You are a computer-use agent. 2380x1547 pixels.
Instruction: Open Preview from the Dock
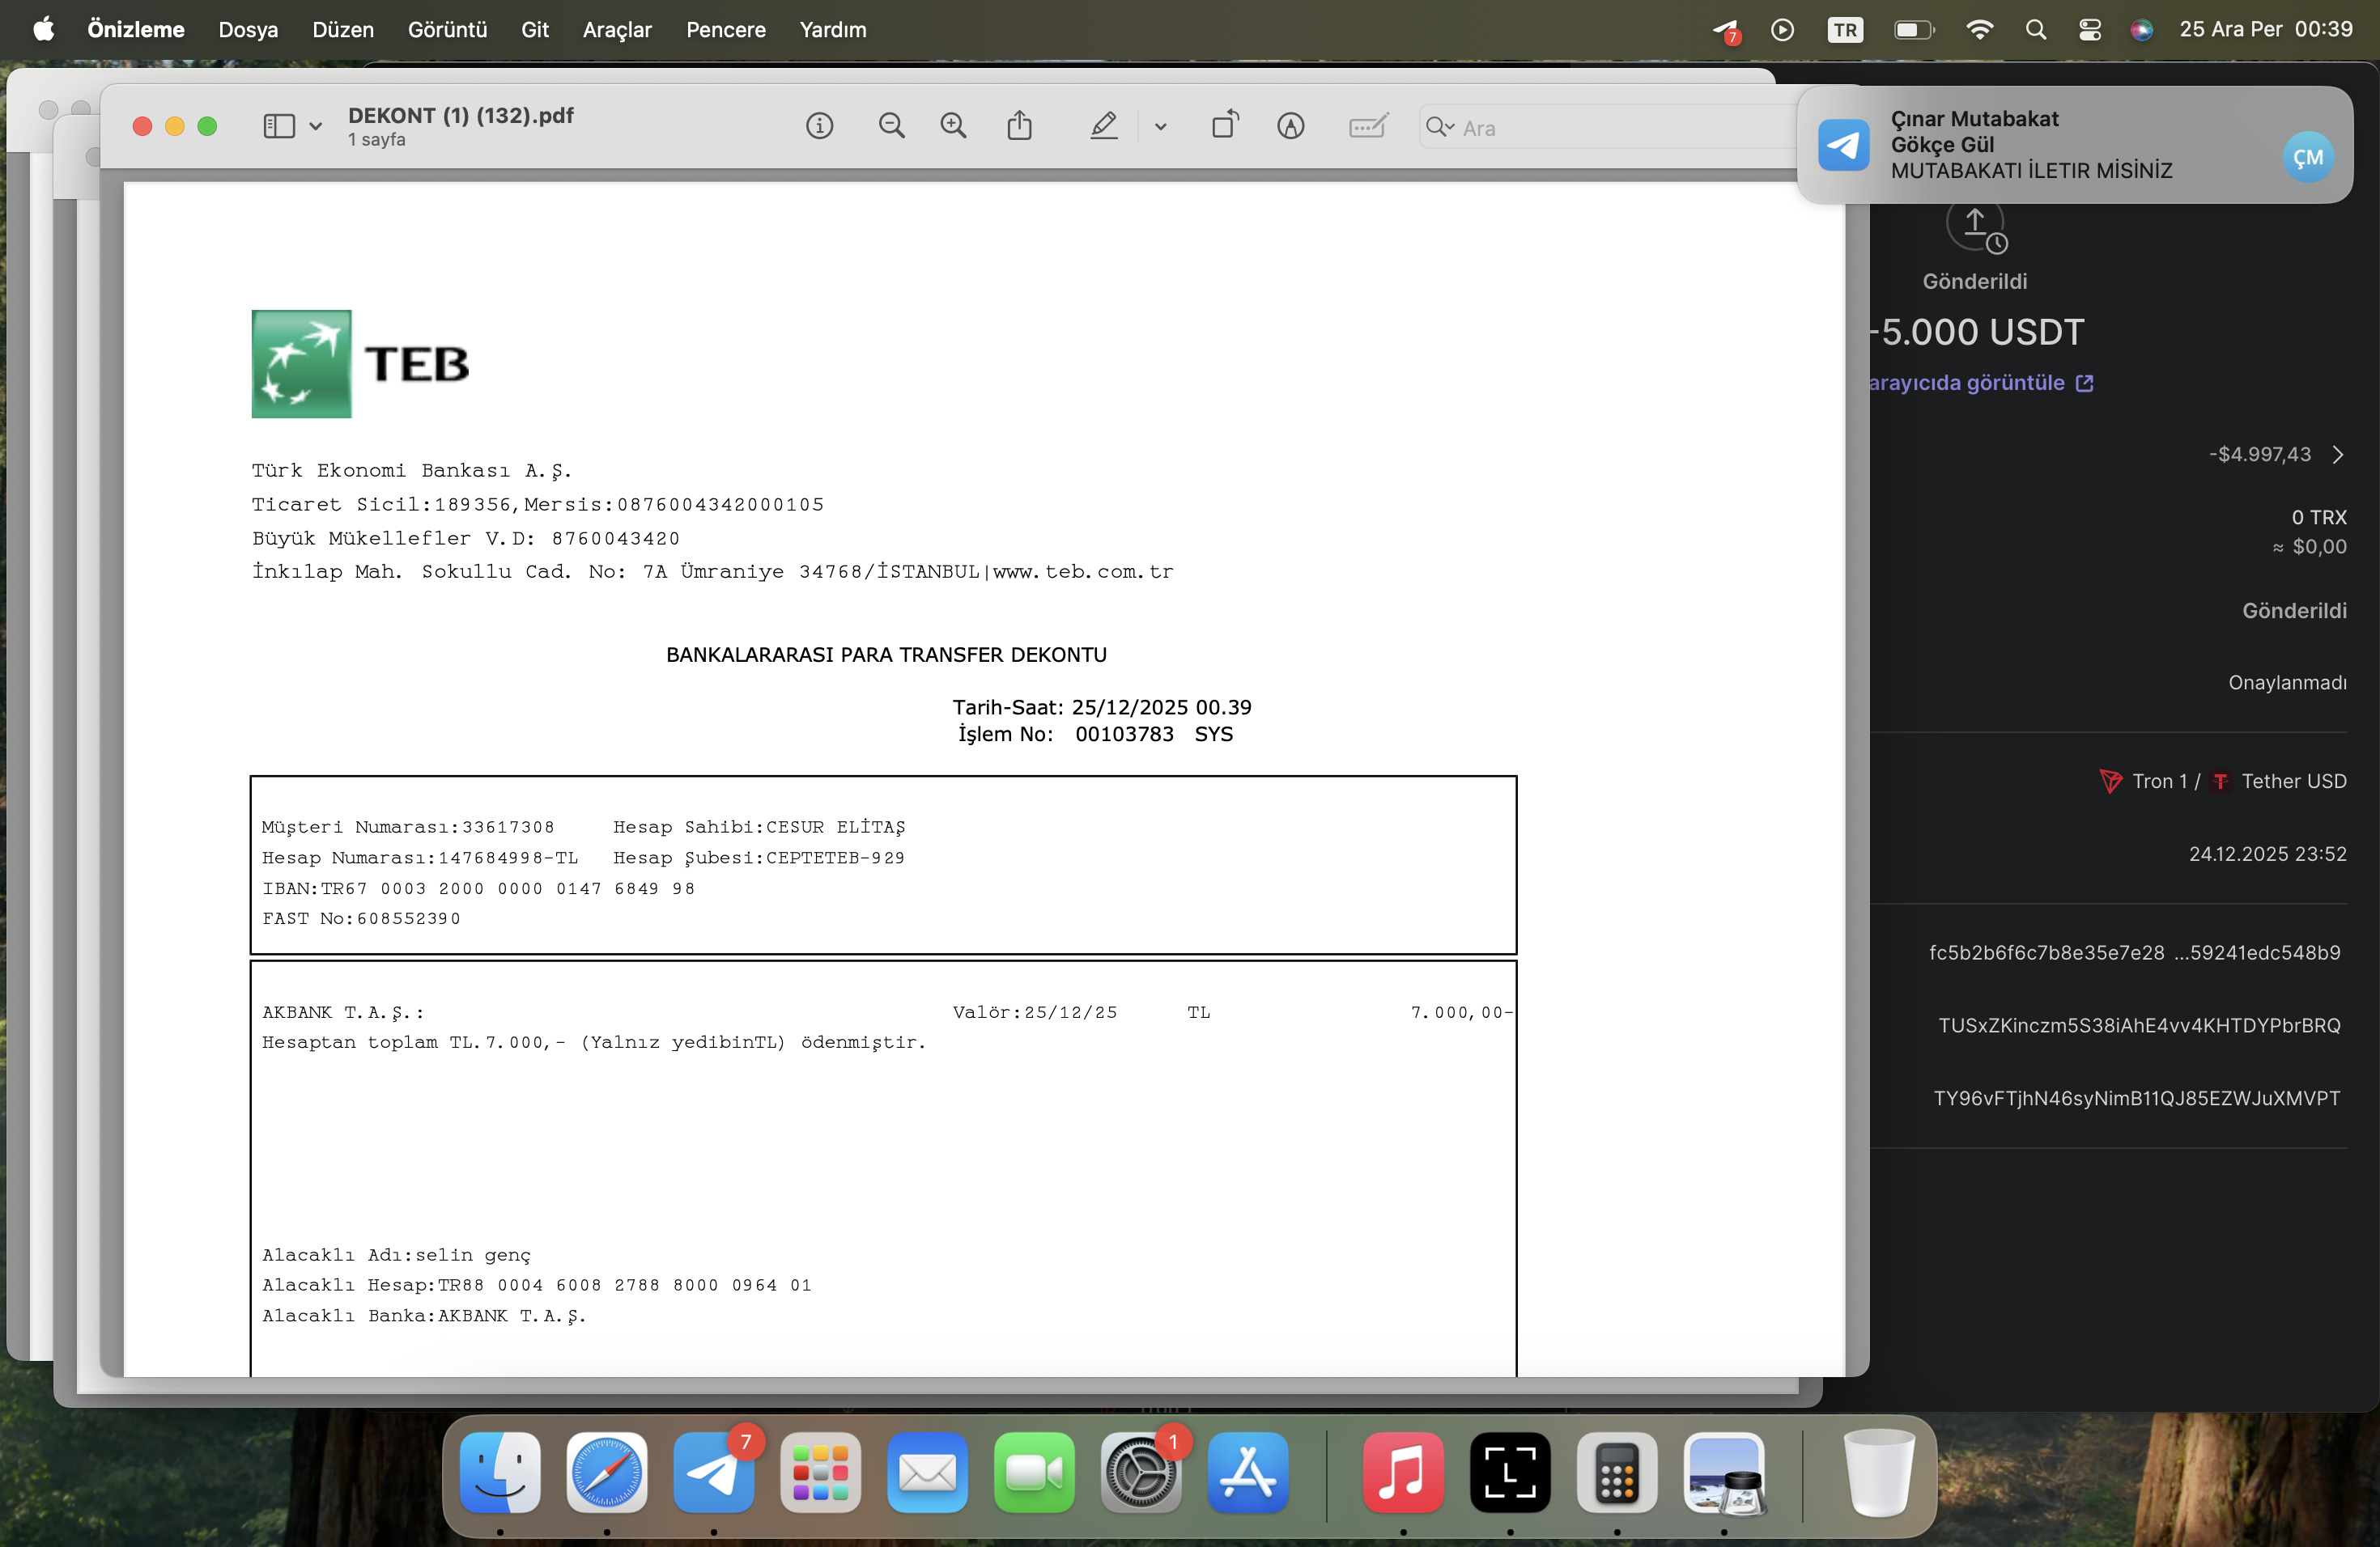click(1724, 1473)
